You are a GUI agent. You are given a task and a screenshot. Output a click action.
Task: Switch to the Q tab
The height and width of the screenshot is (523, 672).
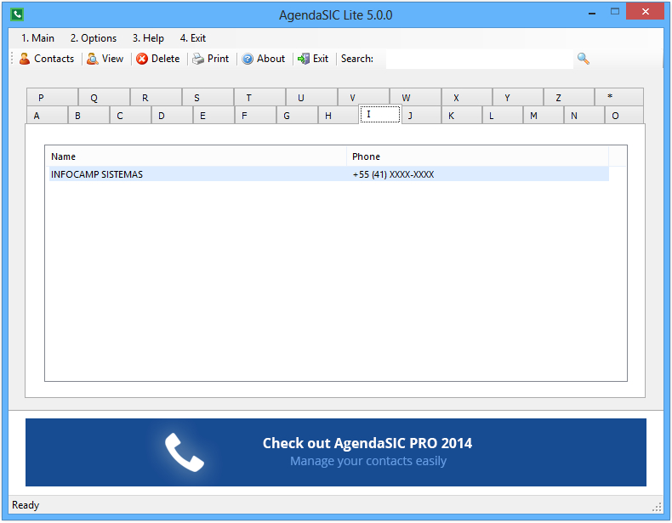[104, 97]
